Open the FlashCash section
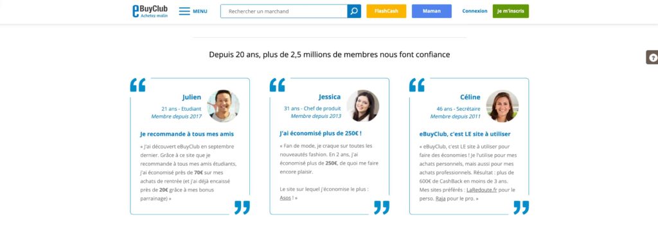This screenshot has height=244, width=658. tap(386, 12)
